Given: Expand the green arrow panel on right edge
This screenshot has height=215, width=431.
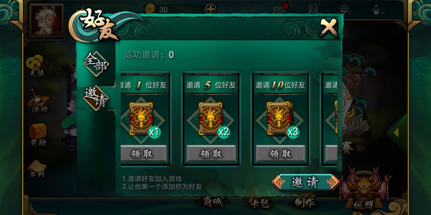Looking at the screenshot, I should pyautogui.click(x=397, y=132).
